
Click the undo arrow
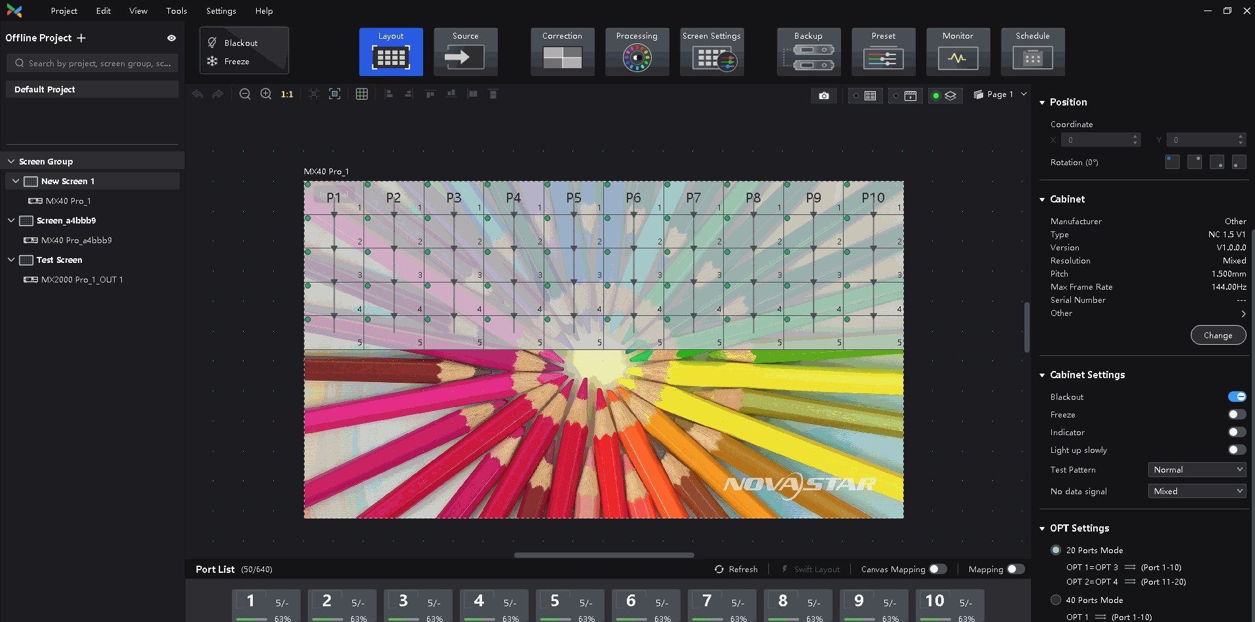197,94
